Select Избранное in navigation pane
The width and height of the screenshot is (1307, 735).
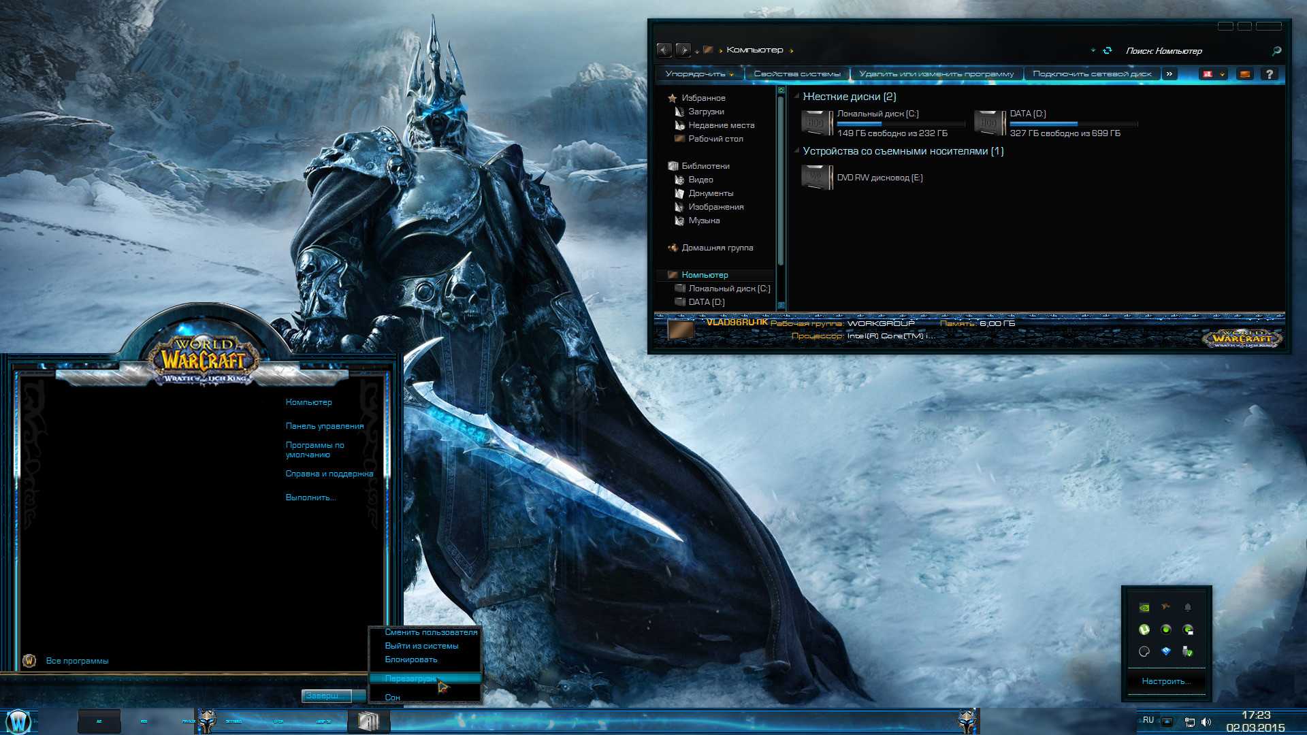(696, 98)
